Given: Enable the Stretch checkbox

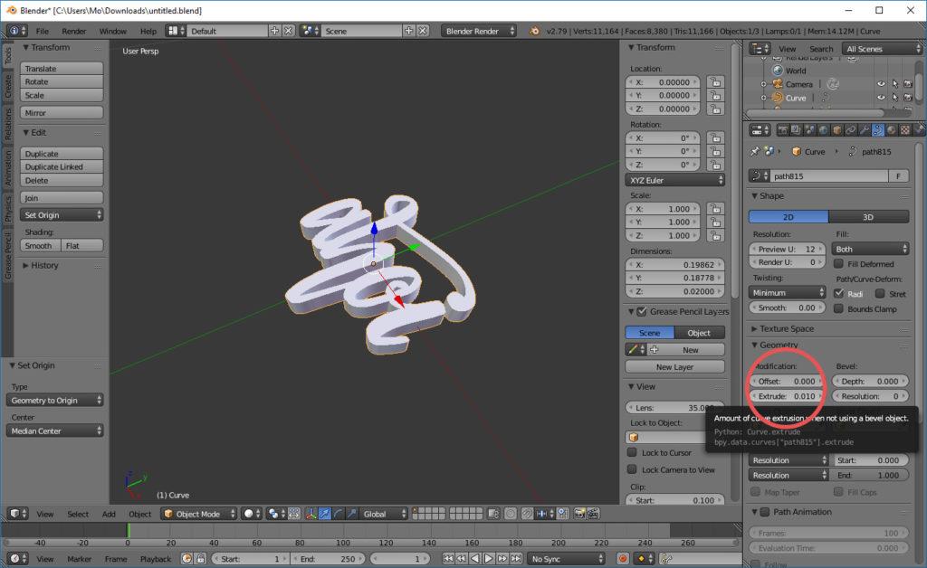Looking at the screenshot, I should pos(880,293).
